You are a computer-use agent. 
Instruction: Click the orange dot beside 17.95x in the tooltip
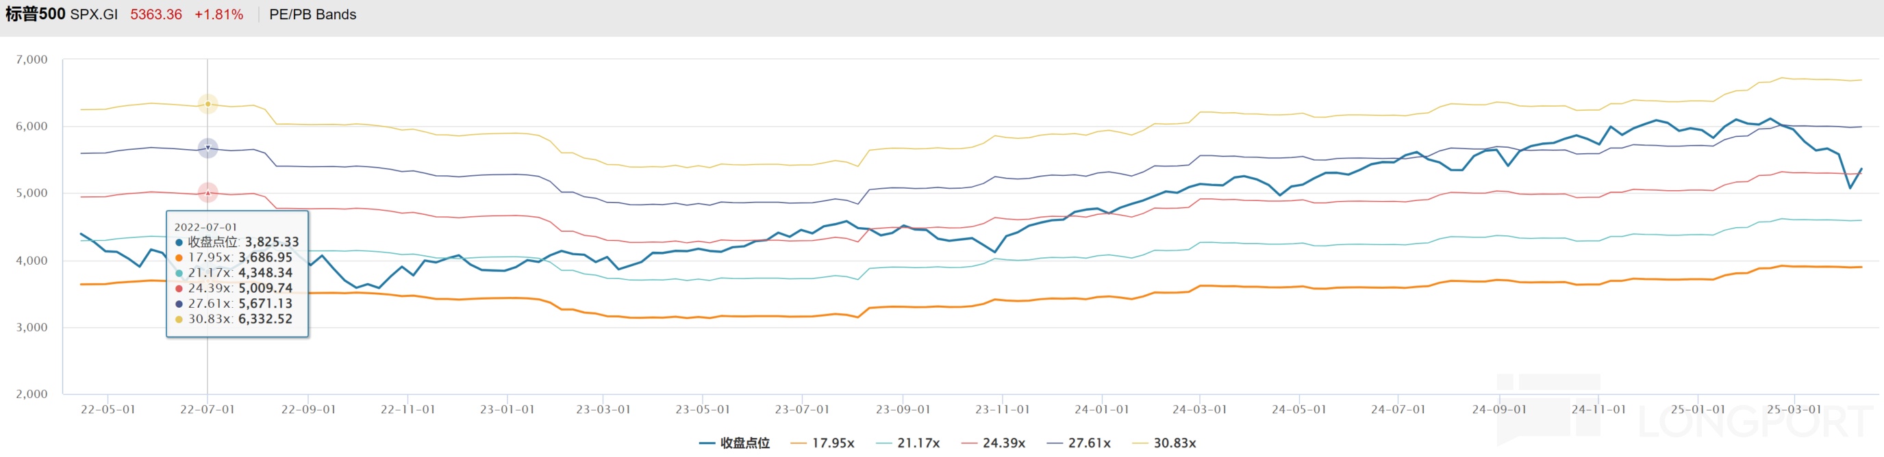click(179, 258)
